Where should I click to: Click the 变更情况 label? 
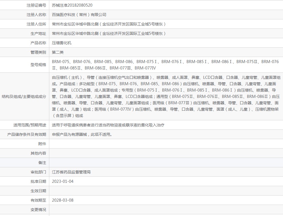(x=38, y=210)
